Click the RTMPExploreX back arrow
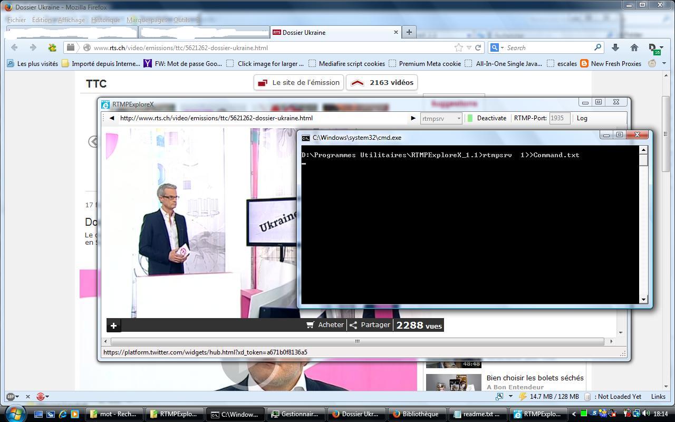 (x=112, y=118)
